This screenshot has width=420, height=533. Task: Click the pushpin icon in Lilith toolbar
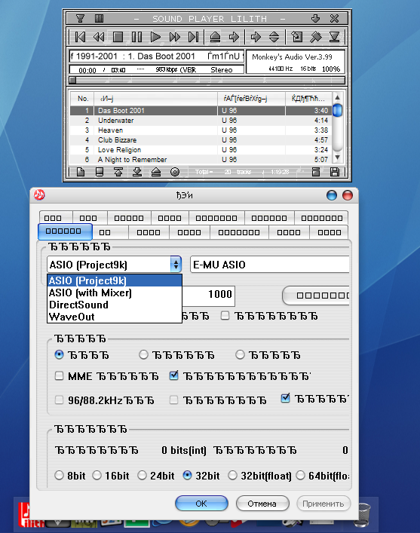316,37
